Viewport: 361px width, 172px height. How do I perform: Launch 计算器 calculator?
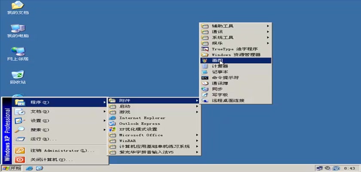pos(236,66)
